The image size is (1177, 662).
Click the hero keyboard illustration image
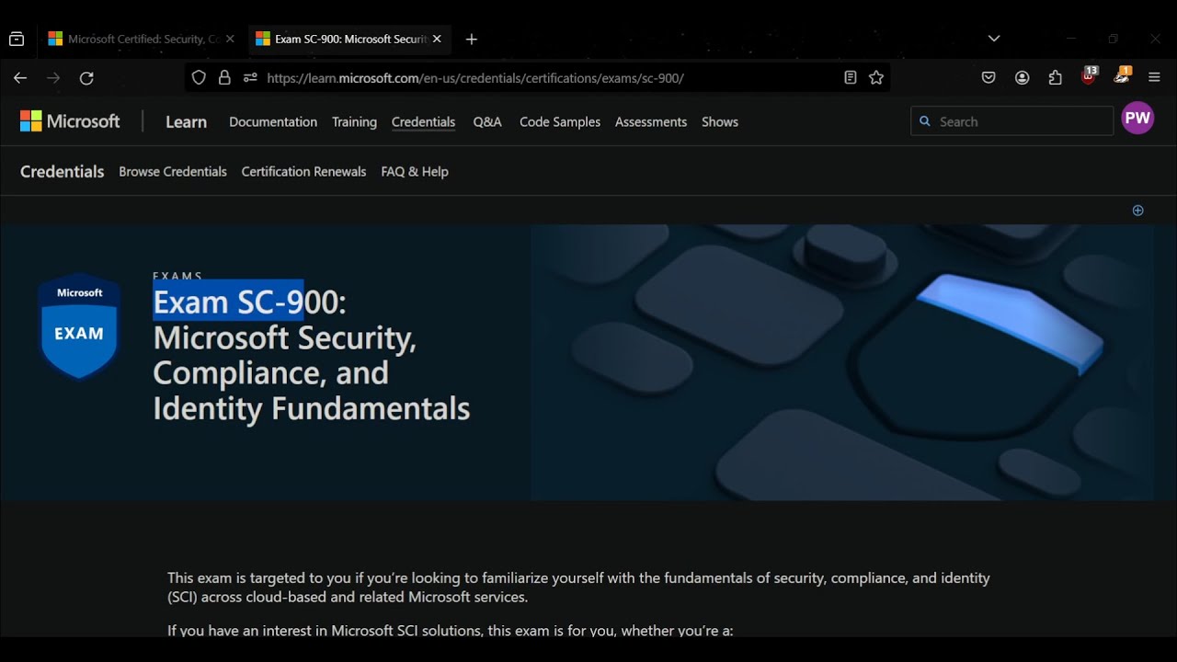841,362
